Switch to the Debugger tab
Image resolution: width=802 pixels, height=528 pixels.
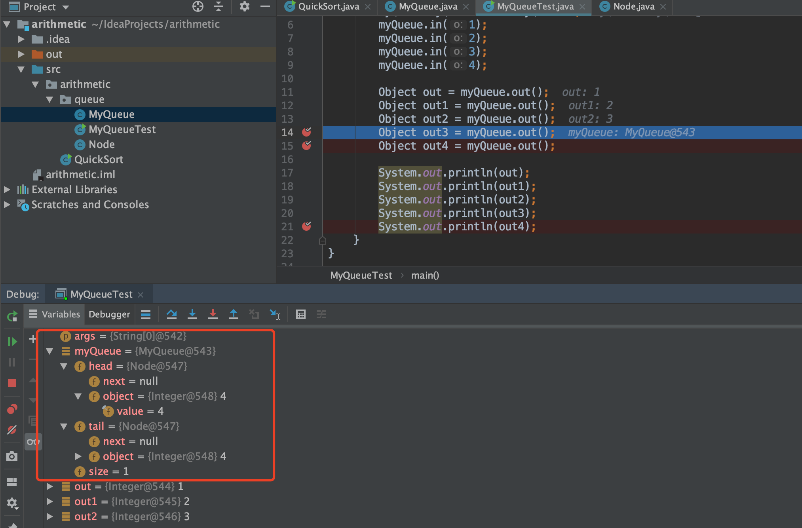[x=109, y=314]
